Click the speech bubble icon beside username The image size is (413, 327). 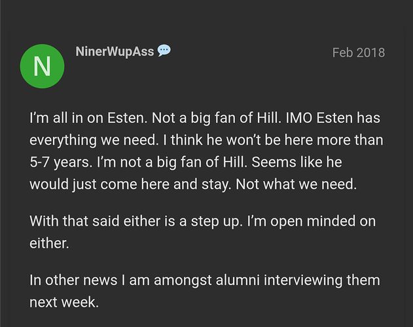164,51
